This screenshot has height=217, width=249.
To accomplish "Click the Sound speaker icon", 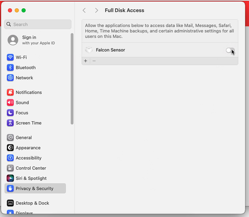I will [10, 103].
